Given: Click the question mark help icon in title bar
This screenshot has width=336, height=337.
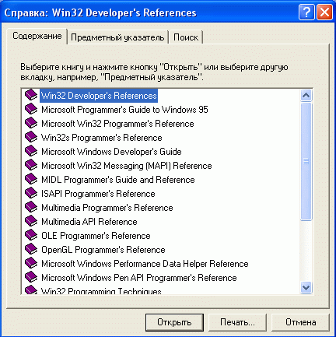Looking at the screenshot, I should (x=306, y=12).
